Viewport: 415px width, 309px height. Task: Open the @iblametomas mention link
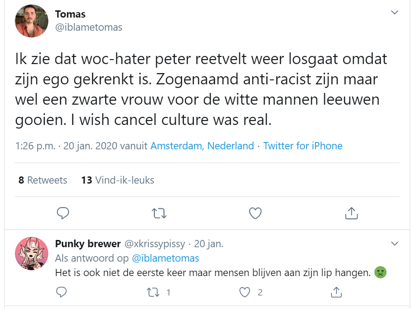click(165, 258)
